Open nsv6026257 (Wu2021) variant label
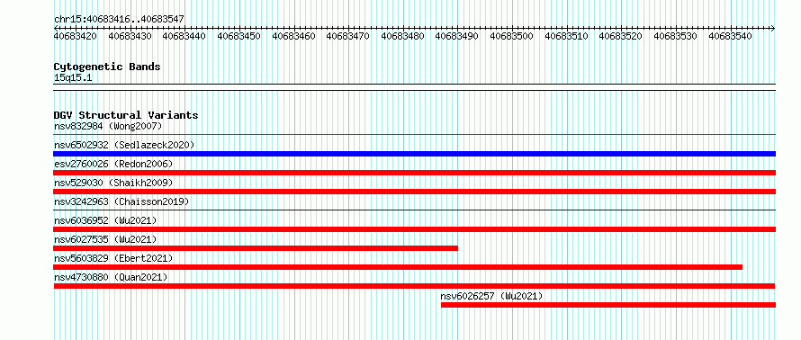This screenshot has width=801, height=340. [x=492, y=296]
